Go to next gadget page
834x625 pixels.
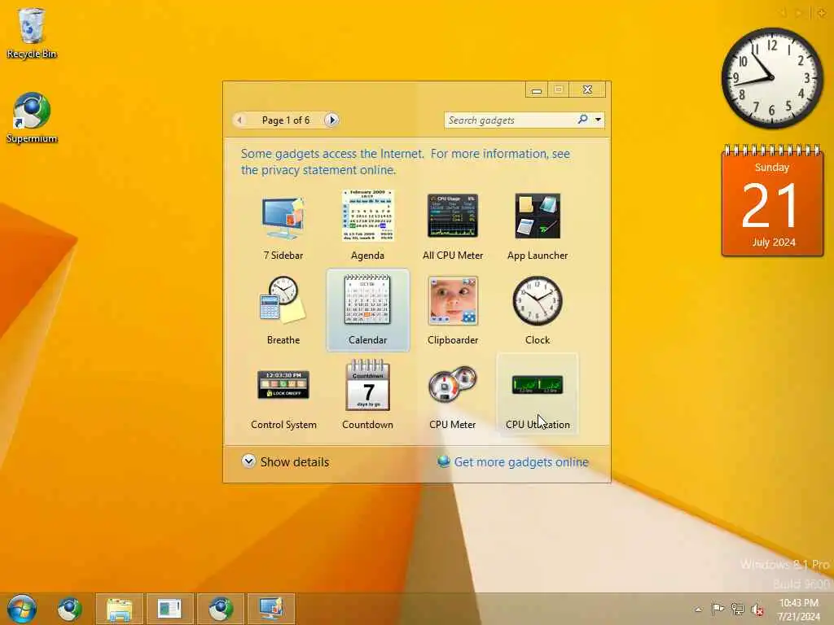pyautogui.click(x=332, y=120)
